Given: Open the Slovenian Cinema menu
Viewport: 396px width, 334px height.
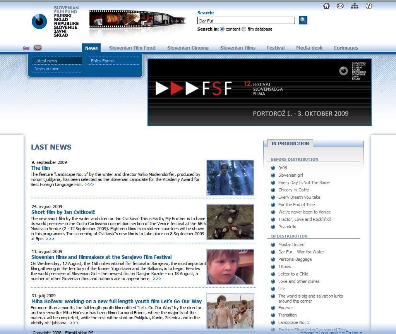Looking at the screenshot, I should [x=188, y=48].
